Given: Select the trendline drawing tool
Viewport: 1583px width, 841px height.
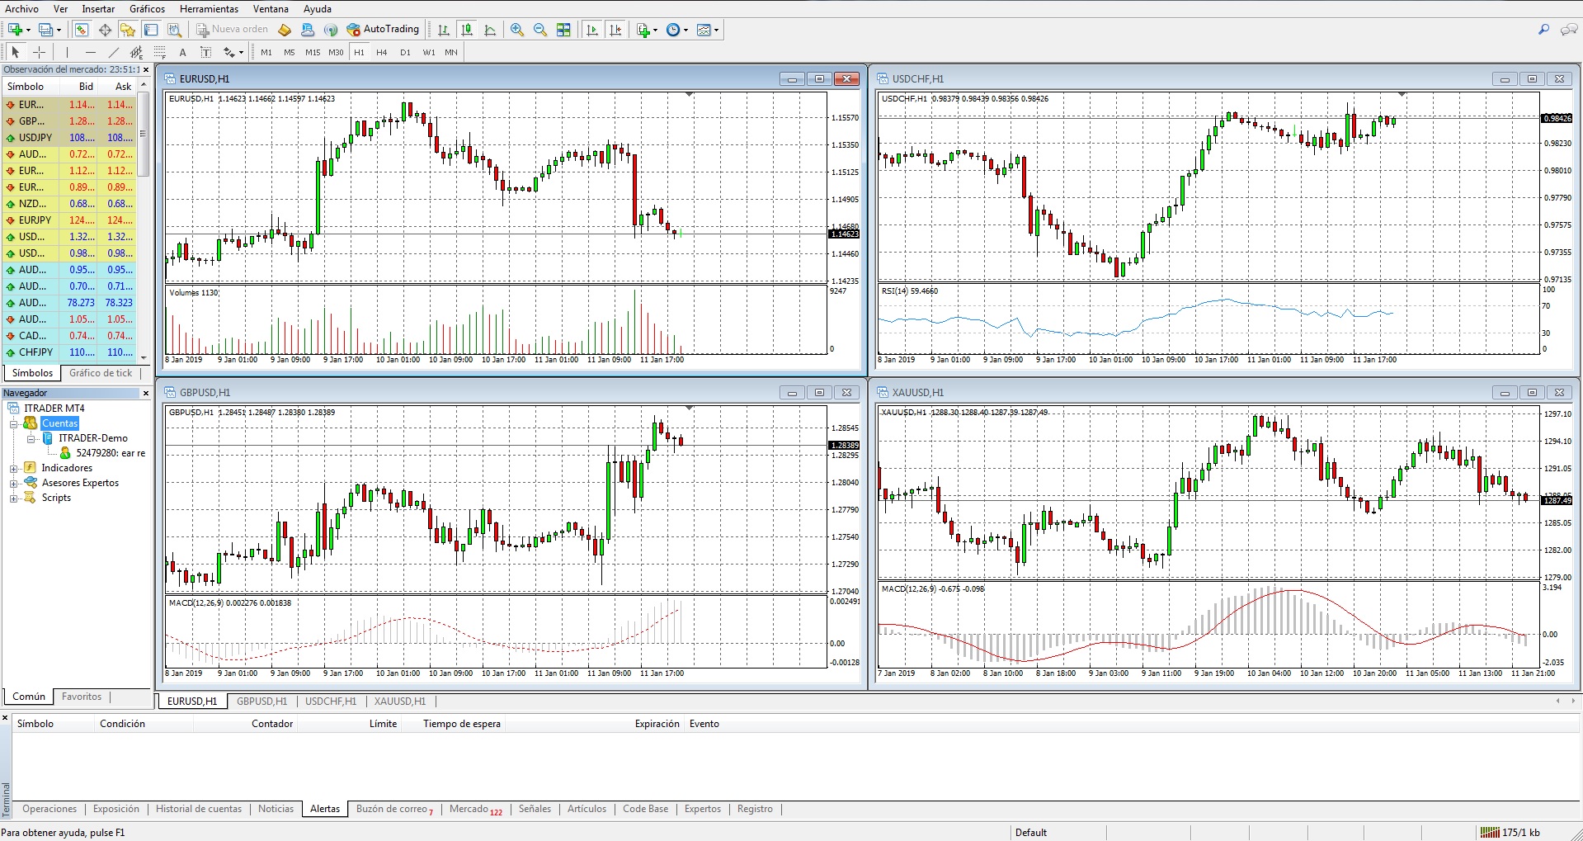Looking at the screenshot, I should point(114,52).
